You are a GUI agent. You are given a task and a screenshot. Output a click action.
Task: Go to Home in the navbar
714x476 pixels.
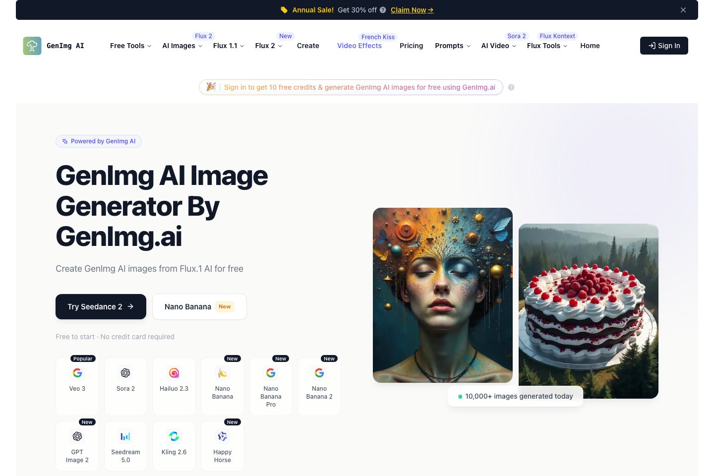(590, 46)
